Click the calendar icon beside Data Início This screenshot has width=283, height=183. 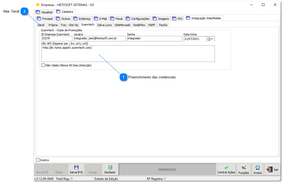pyautogui.click(x=209, y=39)
